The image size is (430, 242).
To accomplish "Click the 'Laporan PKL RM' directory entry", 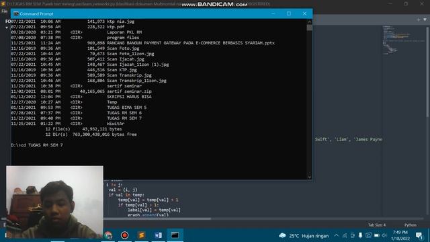I will click(x=124, y=32).
